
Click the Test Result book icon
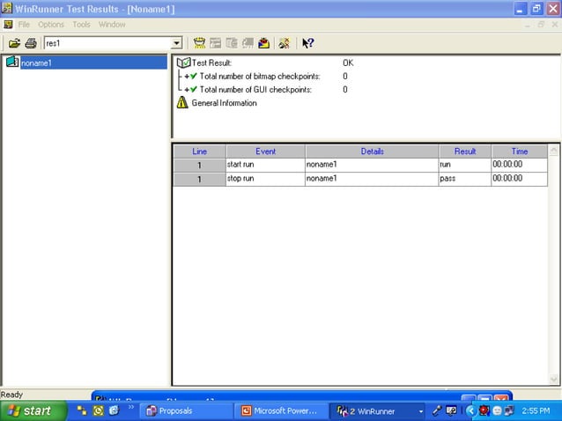183,63
